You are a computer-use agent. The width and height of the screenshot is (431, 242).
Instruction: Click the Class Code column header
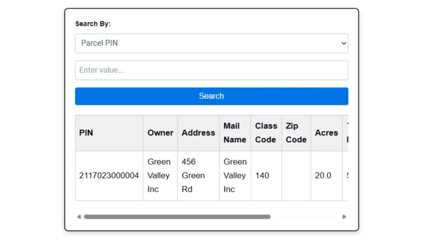tap(266, 133)
